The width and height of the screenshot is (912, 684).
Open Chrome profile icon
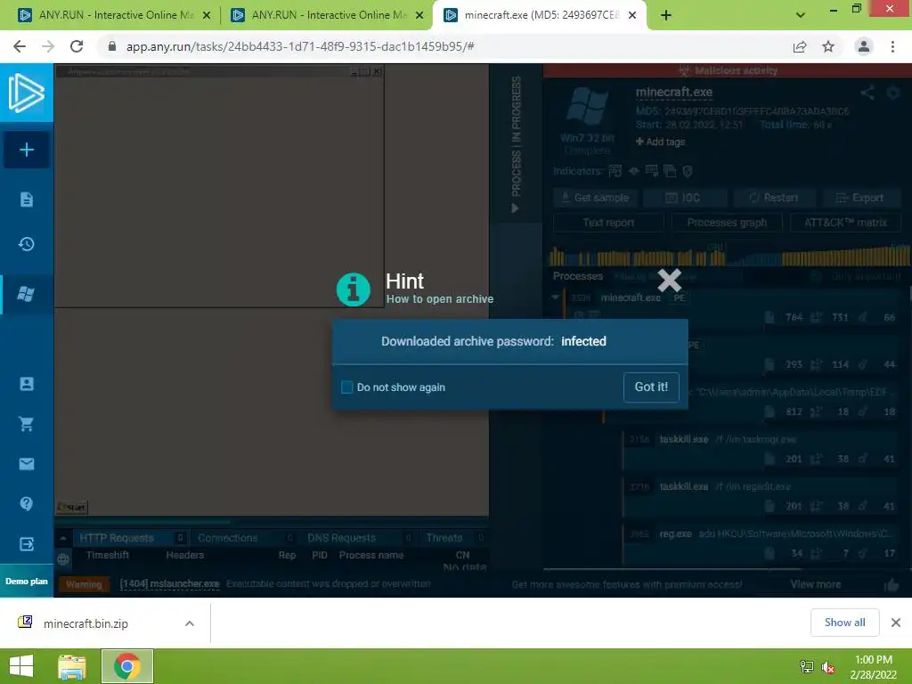click(x=864, y=46)
